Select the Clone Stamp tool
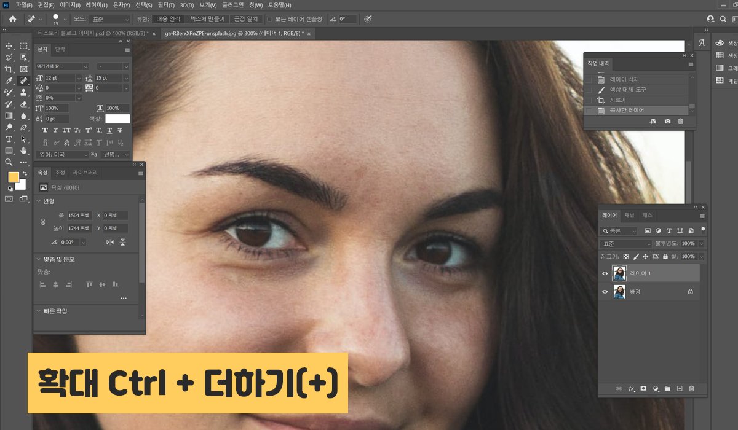Screen dimensions: 738x430 pos(24,93)
